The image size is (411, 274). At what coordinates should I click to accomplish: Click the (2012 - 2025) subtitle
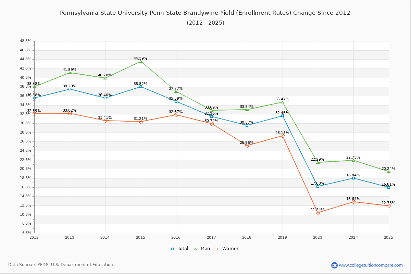206,23
